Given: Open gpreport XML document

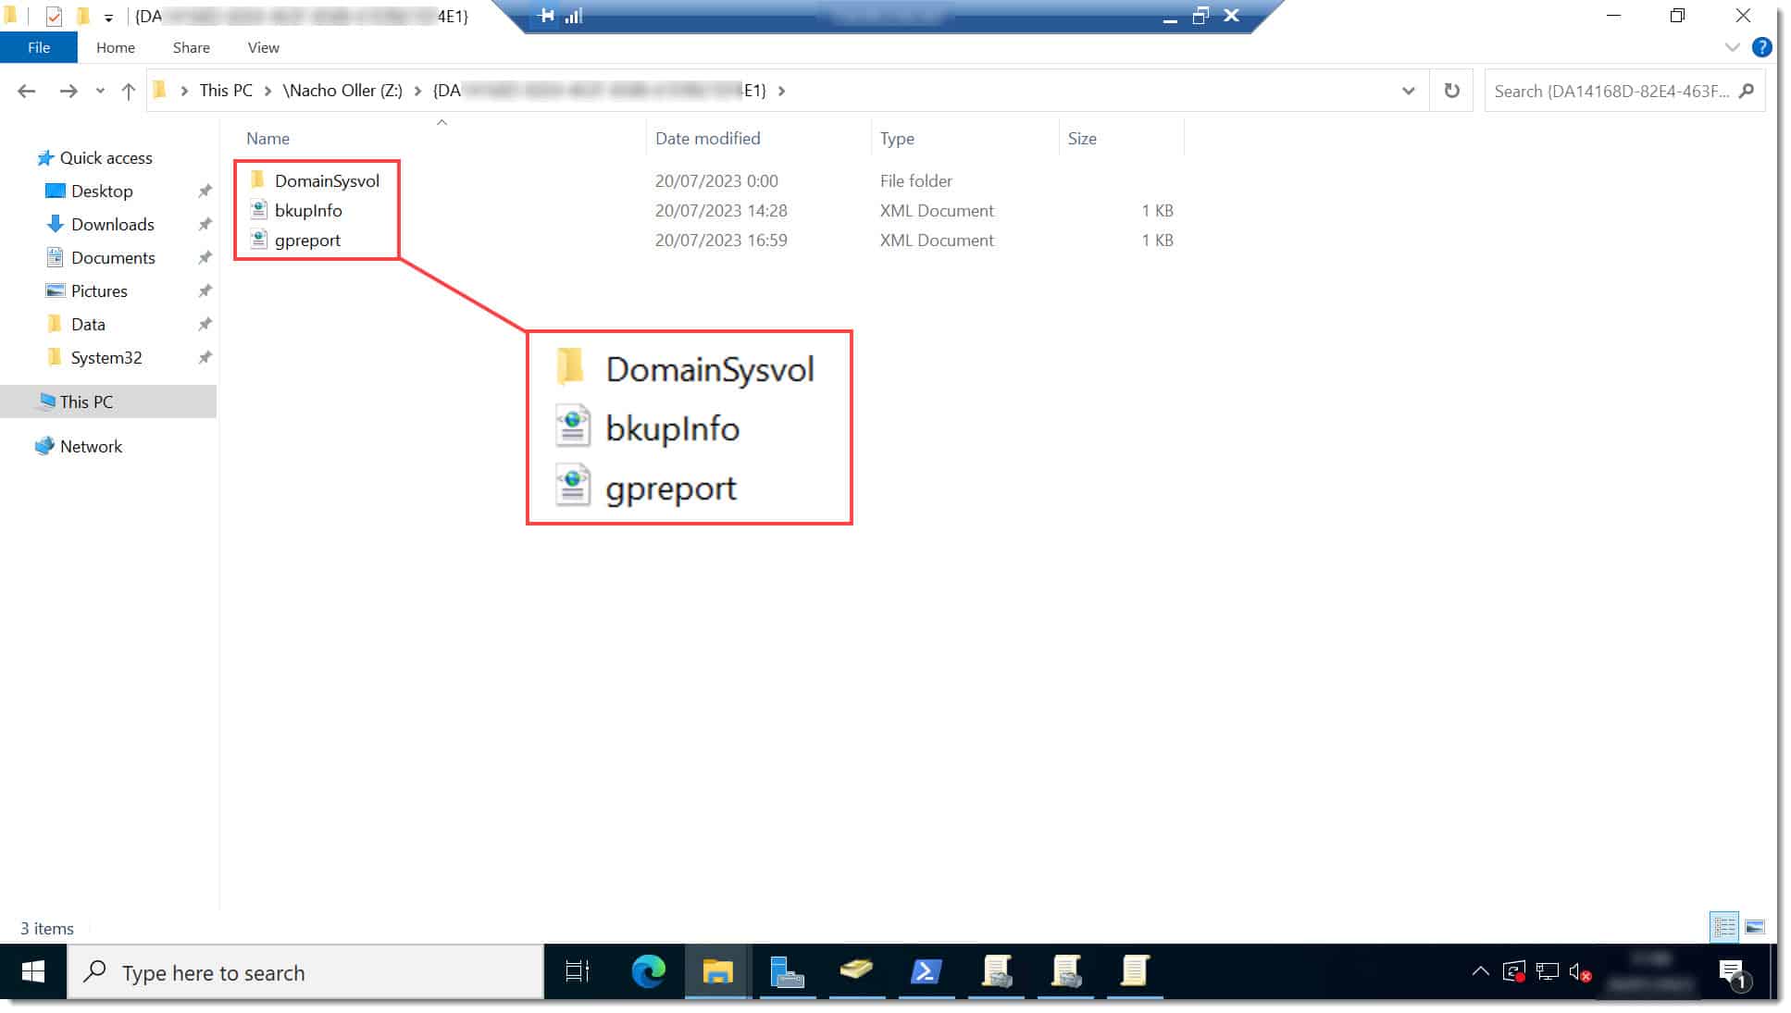Looking at the screenshot, I should (306, 240).
